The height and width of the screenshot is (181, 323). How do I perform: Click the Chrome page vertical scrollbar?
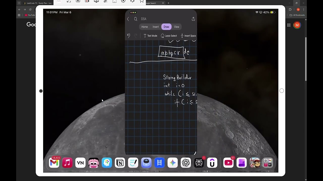306,59
